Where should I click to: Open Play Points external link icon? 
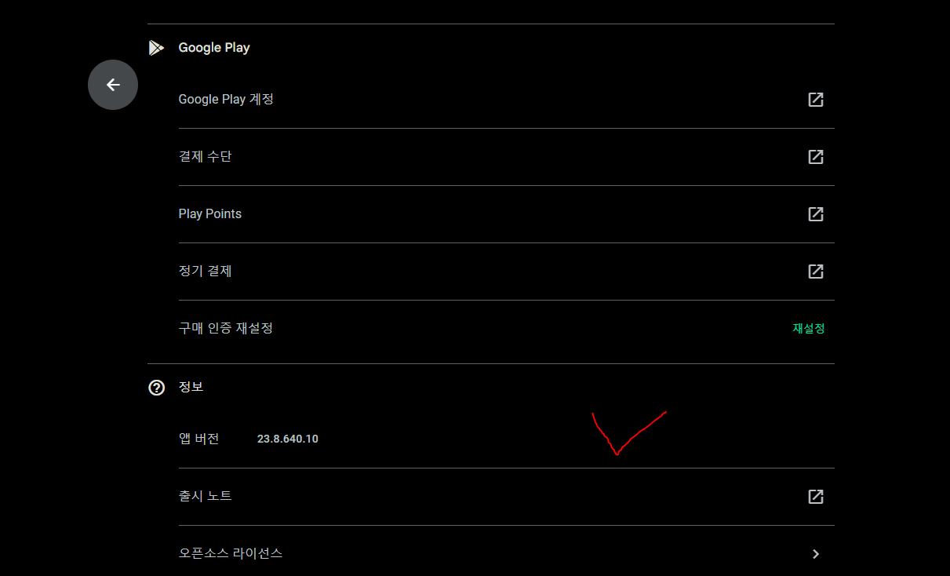816,214
